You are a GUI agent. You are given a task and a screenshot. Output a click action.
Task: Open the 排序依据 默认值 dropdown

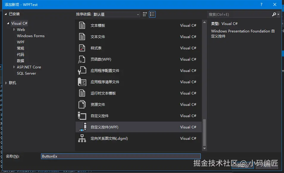point(116,14)
